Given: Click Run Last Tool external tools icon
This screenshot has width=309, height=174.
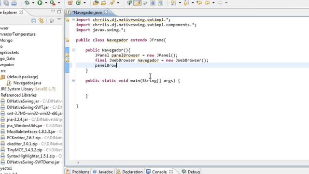Looking at the screenshot, I should 53,2.
